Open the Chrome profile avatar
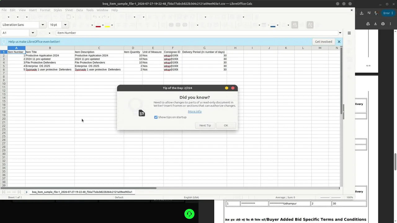This screenshot has height=223, width=397. click(376, 13)
